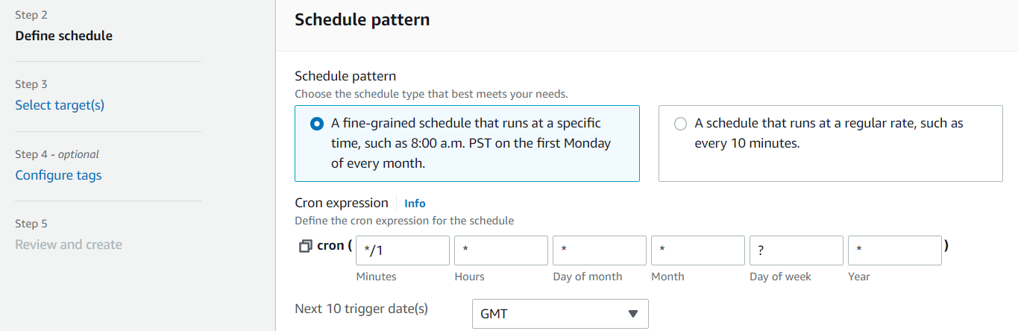Viewport: 1018px width, 331px height.
Task: Click the Hours cron input field
Action: [x=501, y=250]
